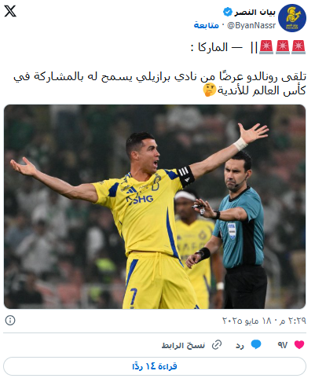This screenshot has height=382, width=315.
Task: Click the blue verified badge
Action: coord(227,12)
